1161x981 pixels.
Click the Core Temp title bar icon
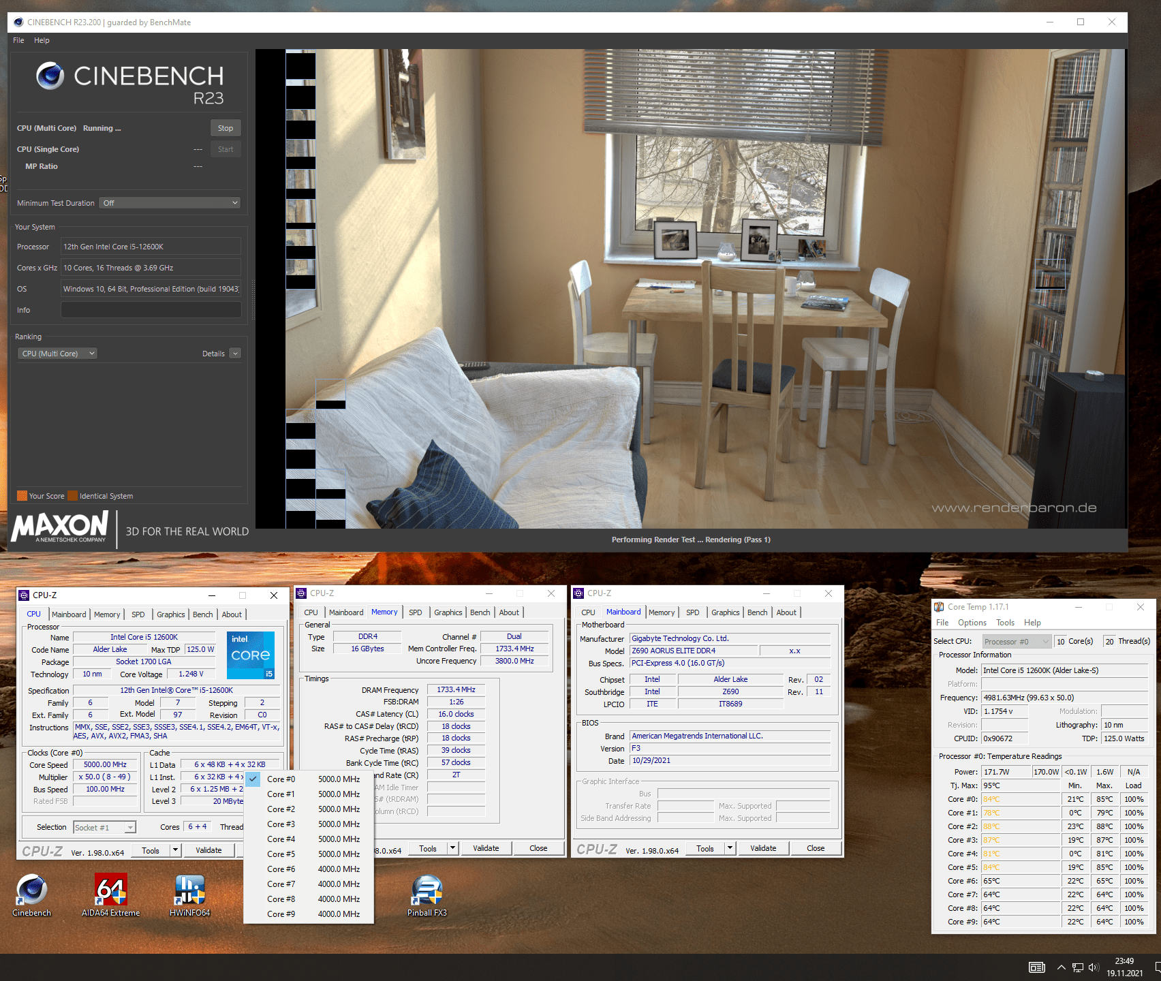[939, 607]
